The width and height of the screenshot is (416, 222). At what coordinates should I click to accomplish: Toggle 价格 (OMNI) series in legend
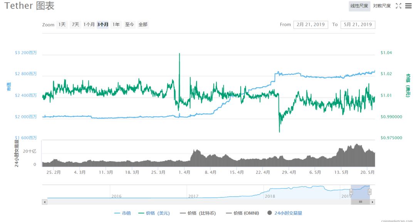pyautogui.click(x=242, y=213)
